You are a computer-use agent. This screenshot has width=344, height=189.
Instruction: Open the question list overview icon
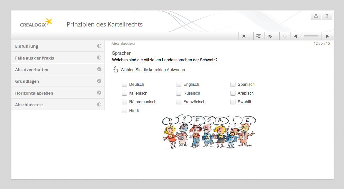(x=259, y=36)
